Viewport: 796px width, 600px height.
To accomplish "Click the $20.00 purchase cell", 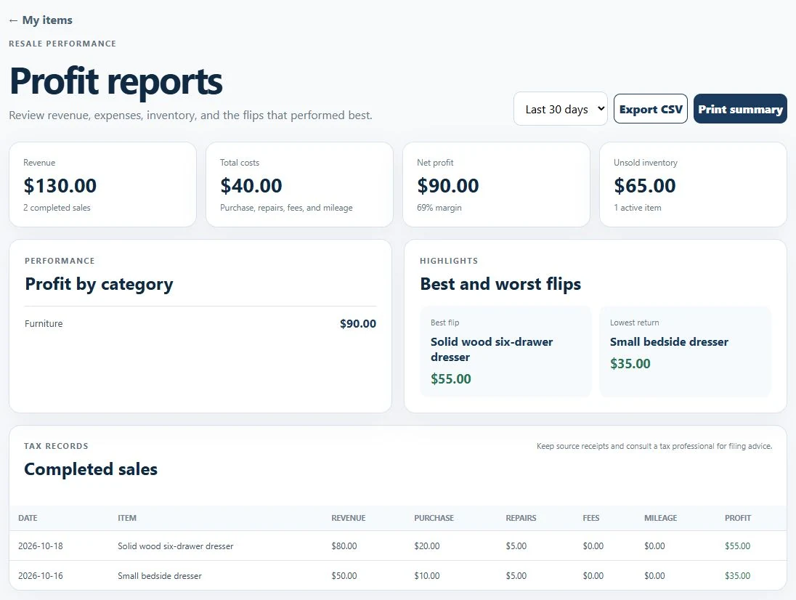I will tap(427, 546).
